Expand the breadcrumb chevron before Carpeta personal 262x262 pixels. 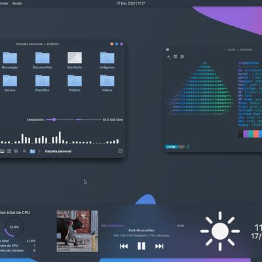coord(39,151)
